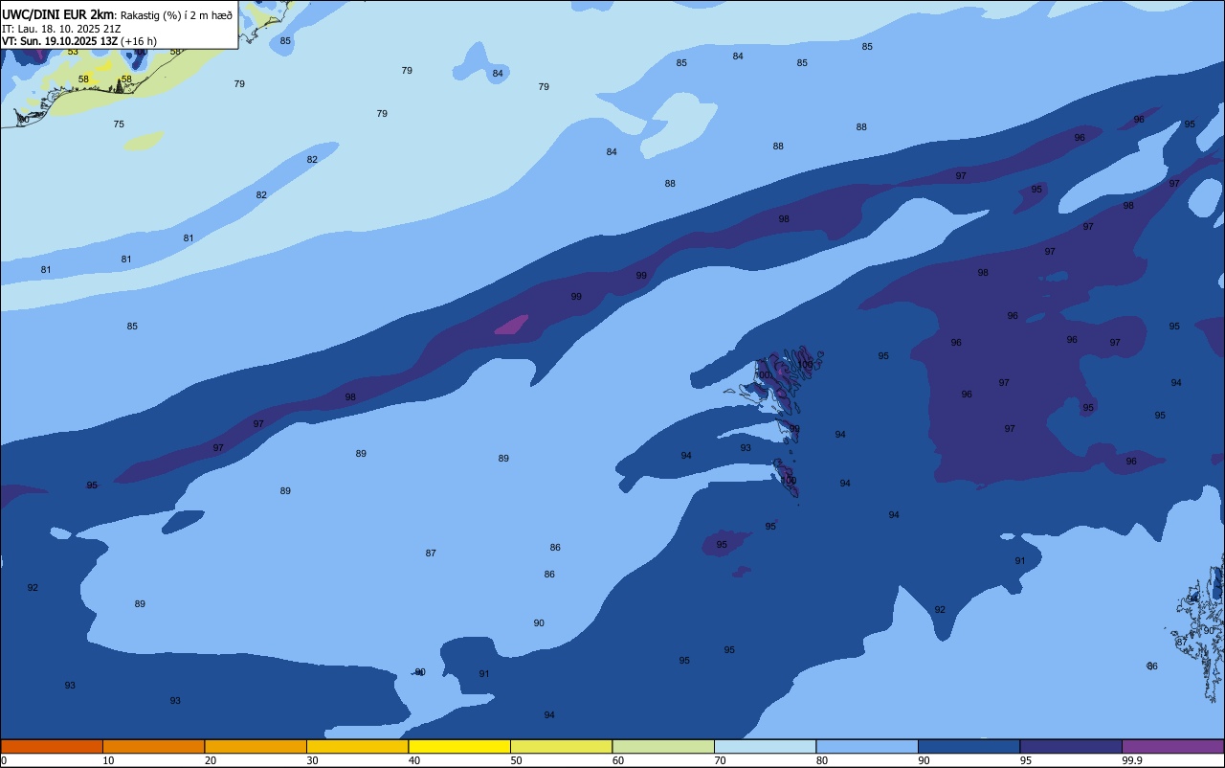Viewport: 1225px width, 768px height.
Task: Click the yellow-green 50–60 legend swatch
Action: point(561,746)
